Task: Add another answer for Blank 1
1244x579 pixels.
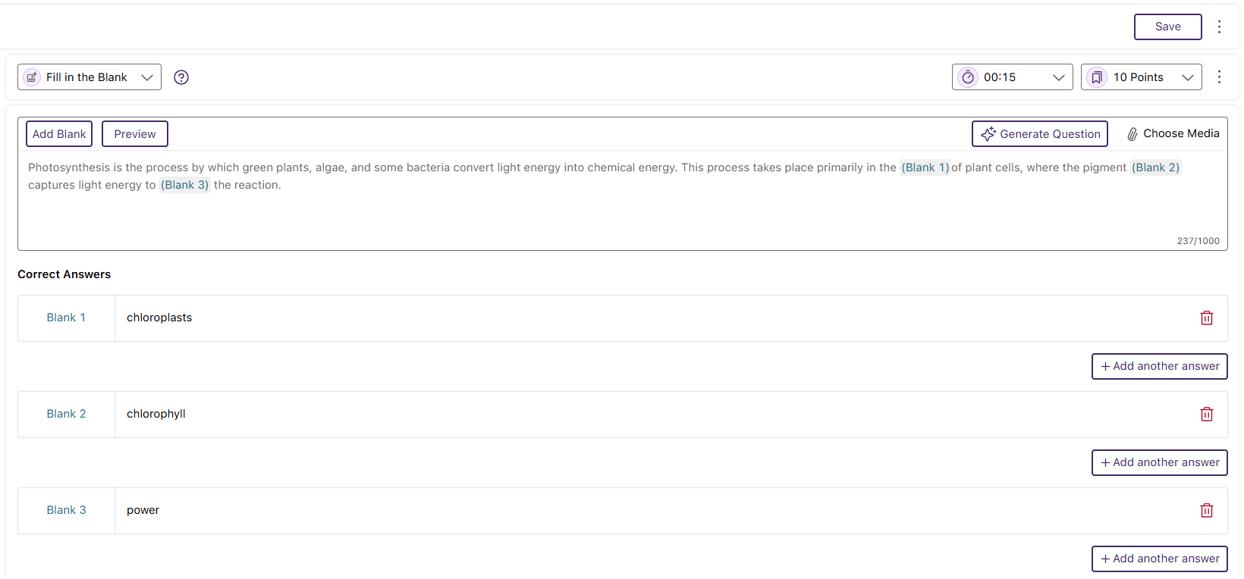Action: [1160, 367]
